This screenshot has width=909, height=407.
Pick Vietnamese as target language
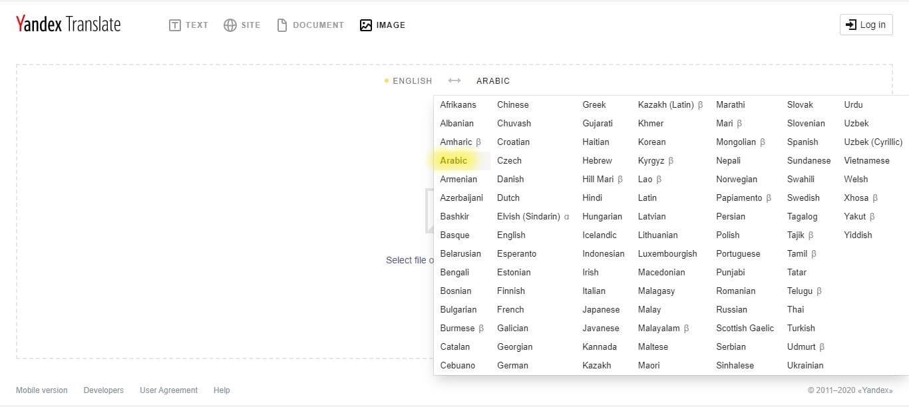tap(866, 160)
